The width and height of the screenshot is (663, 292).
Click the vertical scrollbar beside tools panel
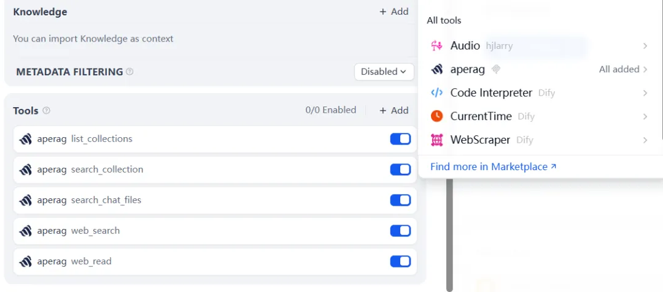(x=449, y=233)
